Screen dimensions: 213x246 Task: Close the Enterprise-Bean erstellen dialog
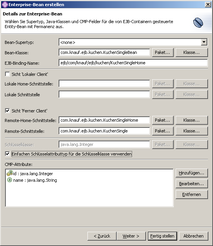click(x=208, y=4)
